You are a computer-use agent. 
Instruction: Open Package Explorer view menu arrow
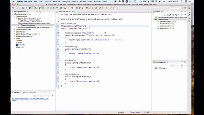(x=47, y=11)
